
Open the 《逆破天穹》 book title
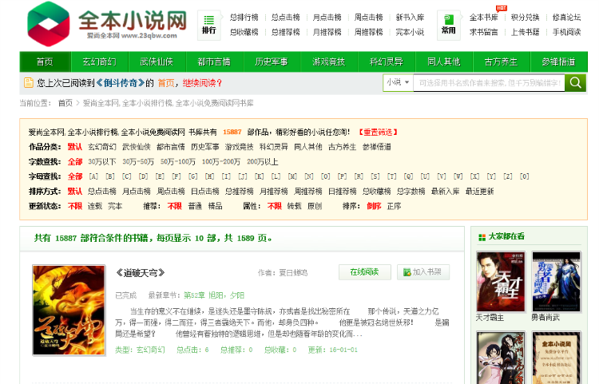(x=141, y=273)
